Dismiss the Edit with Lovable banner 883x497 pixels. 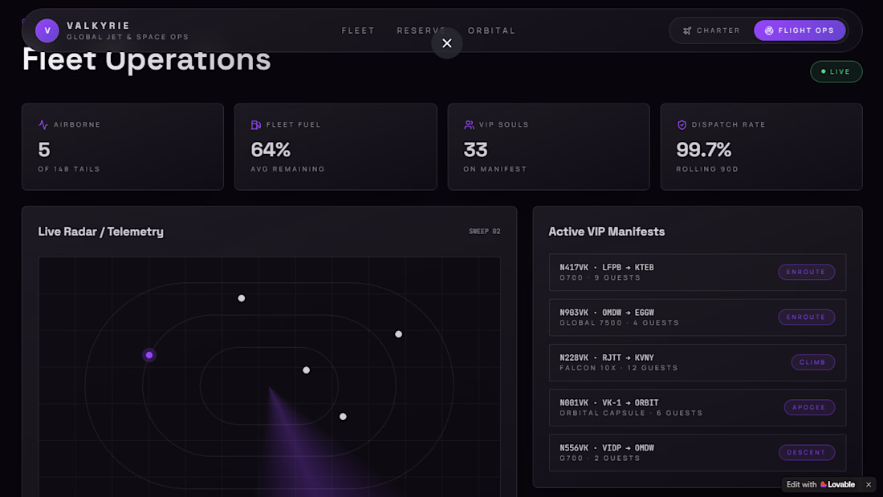(869, 485)
